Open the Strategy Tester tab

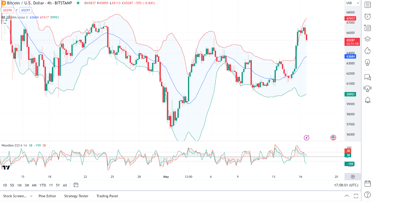pos(76,196)
